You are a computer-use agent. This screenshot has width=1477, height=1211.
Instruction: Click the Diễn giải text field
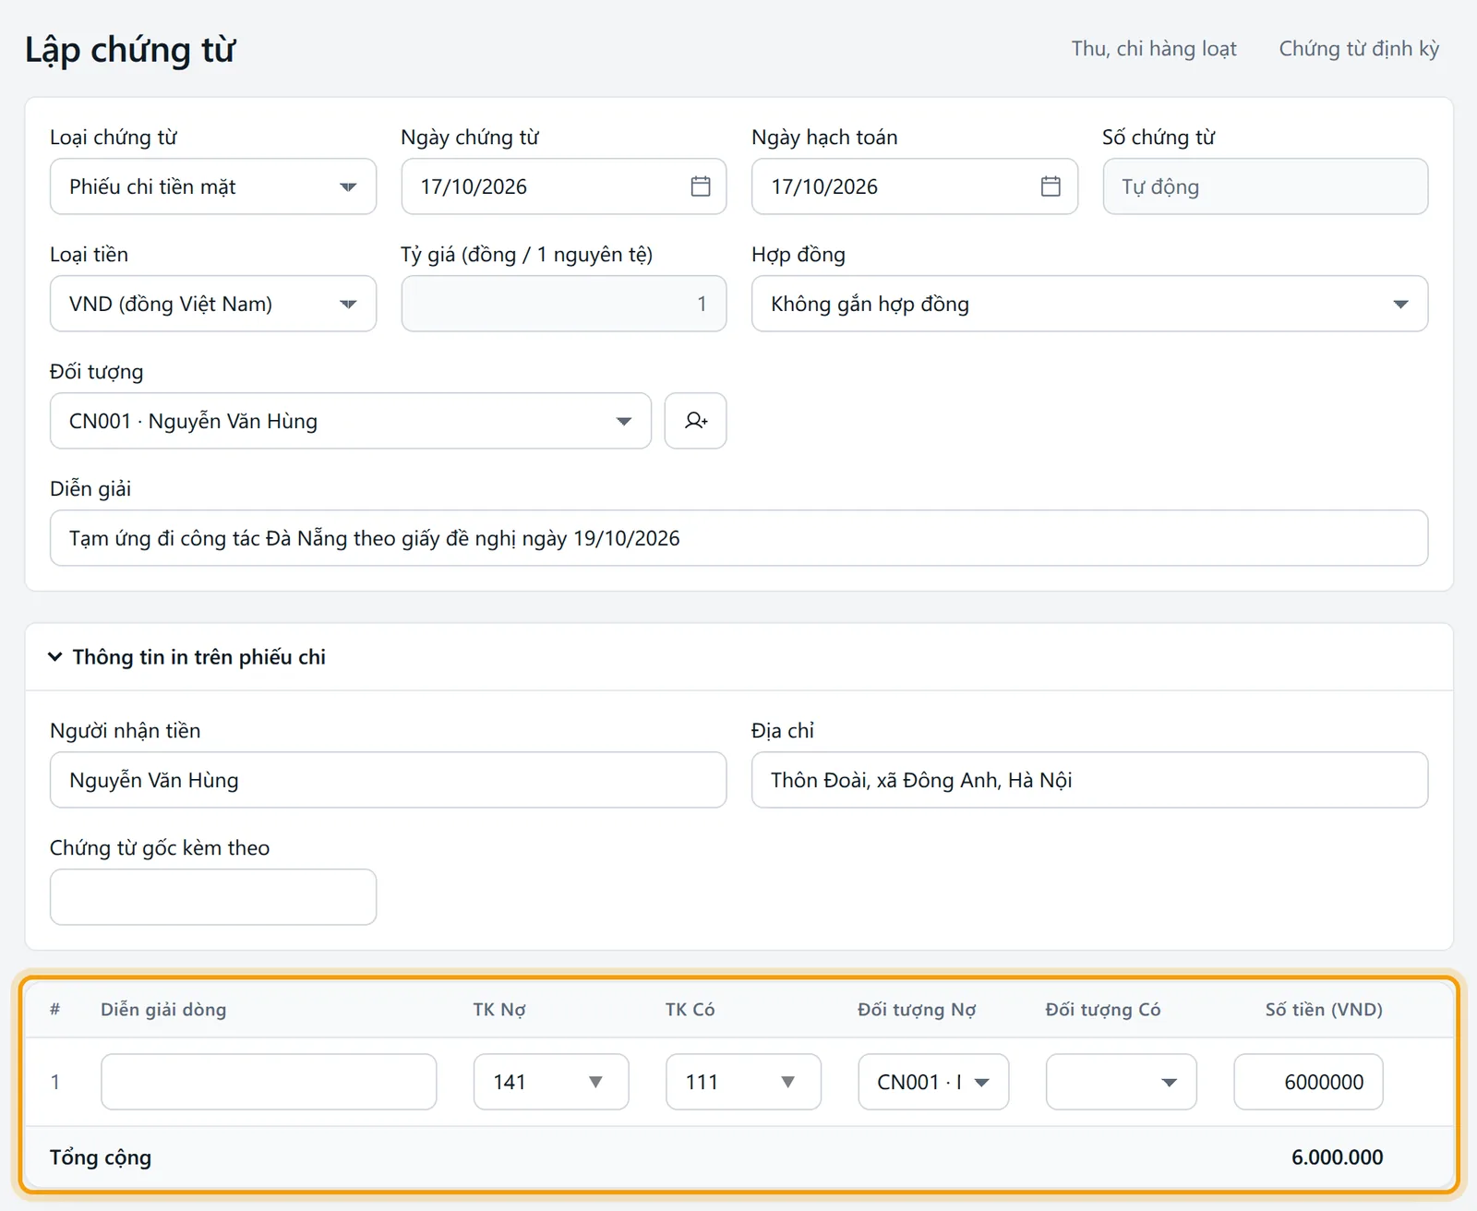(x=738, y=538)
